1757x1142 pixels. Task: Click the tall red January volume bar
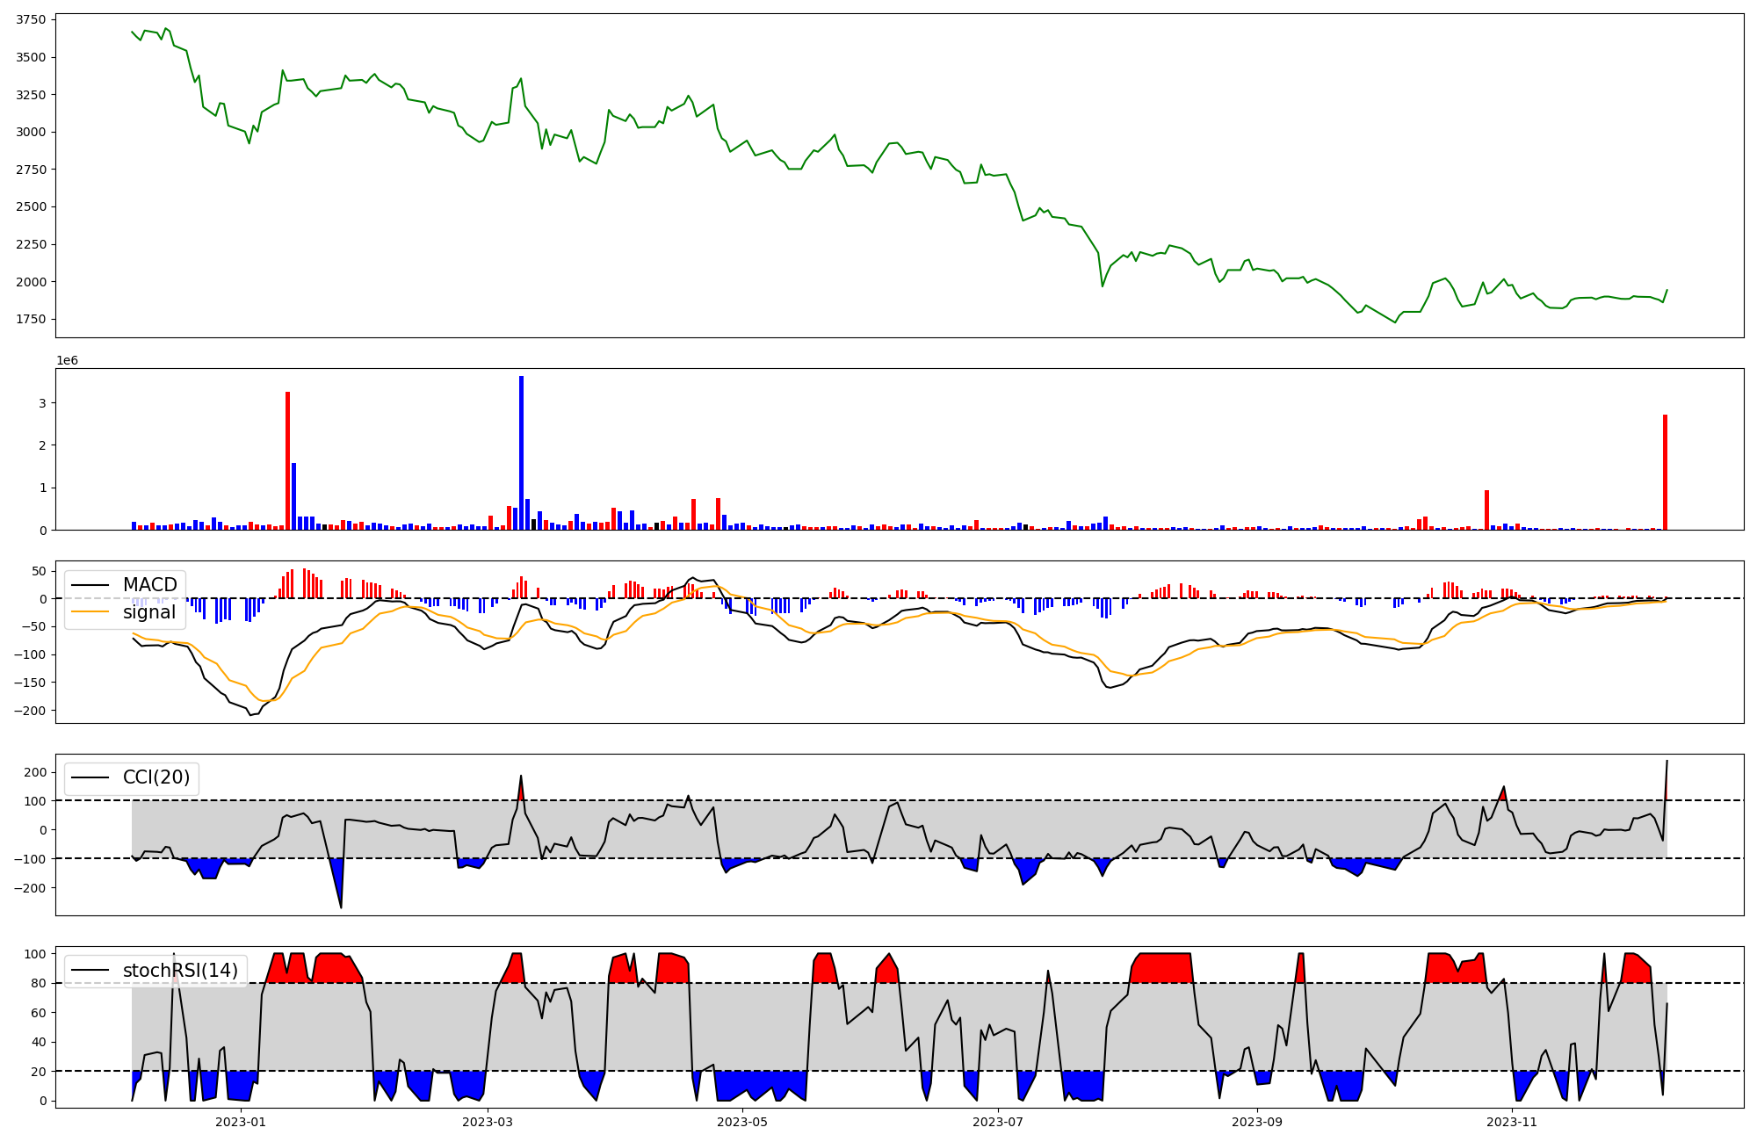tap(287, 461)
